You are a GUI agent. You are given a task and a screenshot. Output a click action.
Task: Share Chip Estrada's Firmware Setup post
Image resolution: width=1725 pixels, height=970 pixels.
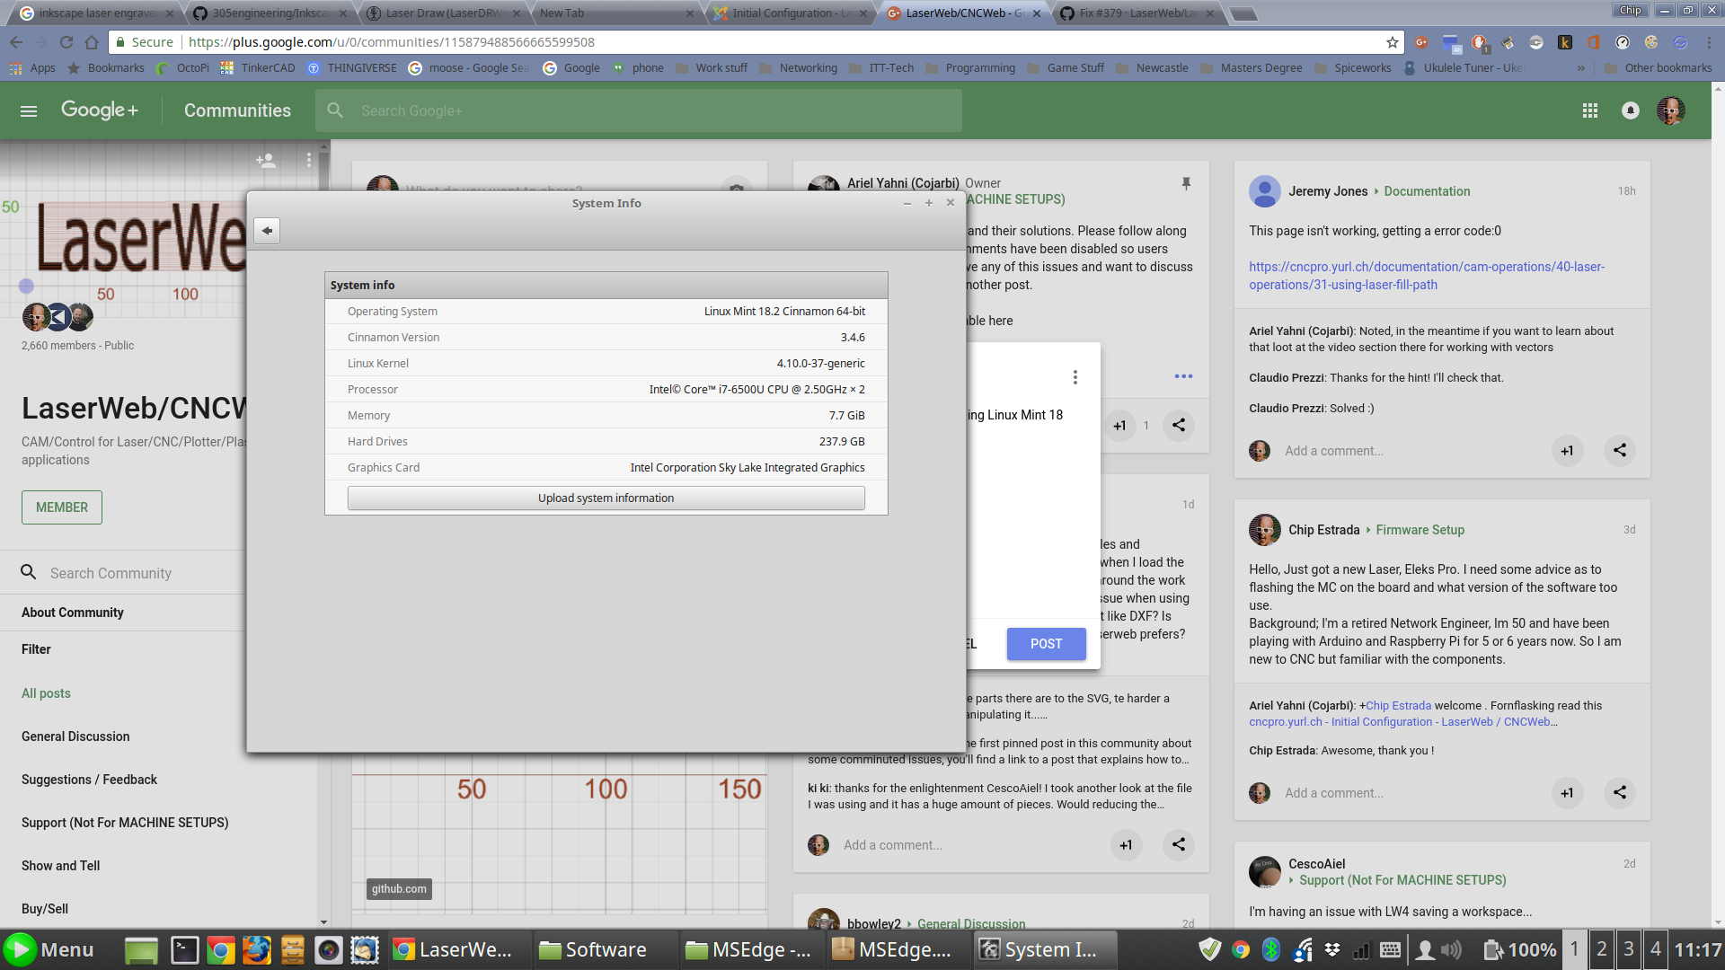coord(1620,792)
